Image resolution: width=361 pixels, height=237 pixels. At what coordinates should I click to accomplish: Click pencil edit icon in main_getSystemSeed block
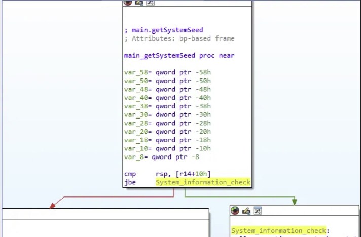click(139, 2)
